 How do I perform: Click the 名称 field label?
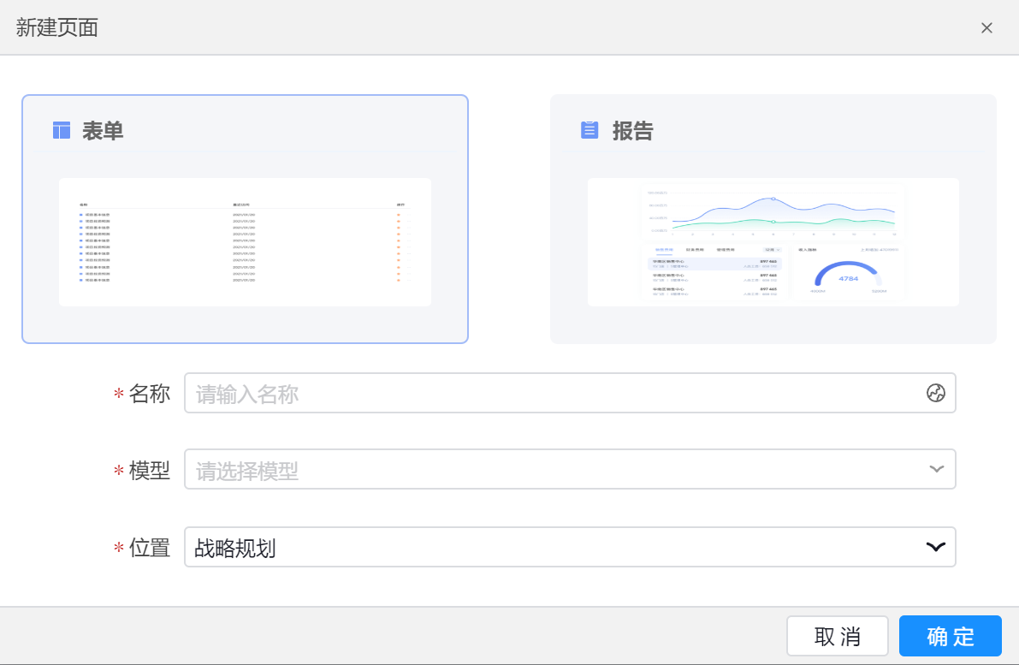[149, 394]
